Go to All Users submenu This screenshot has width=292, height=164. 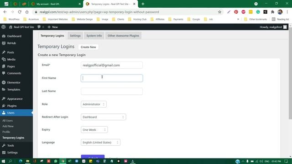point(8,121)
